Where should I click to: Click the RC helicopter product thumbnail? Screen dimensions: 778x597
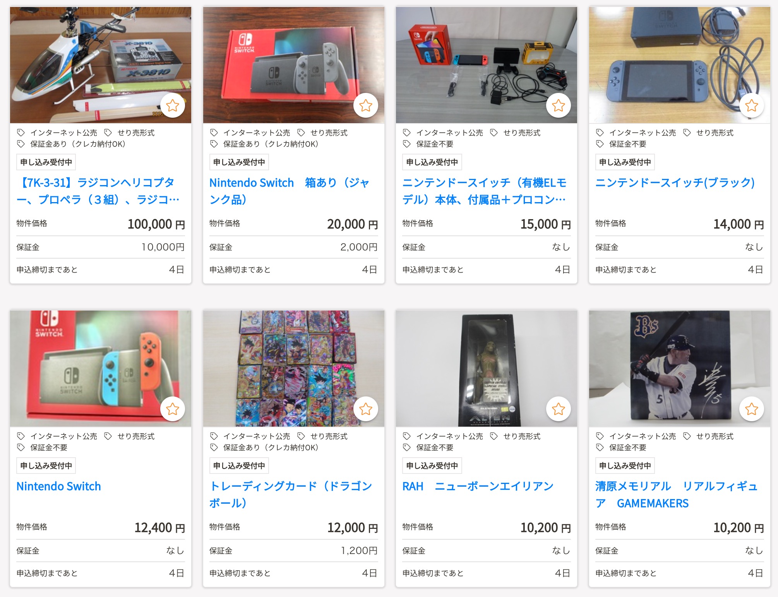pyautogui.click(x=101, y=65)
